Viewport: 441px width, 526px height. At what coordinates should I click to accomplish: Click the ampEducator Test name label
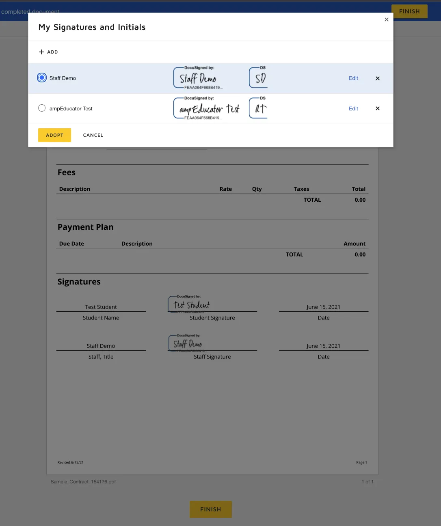pos(71,109)
